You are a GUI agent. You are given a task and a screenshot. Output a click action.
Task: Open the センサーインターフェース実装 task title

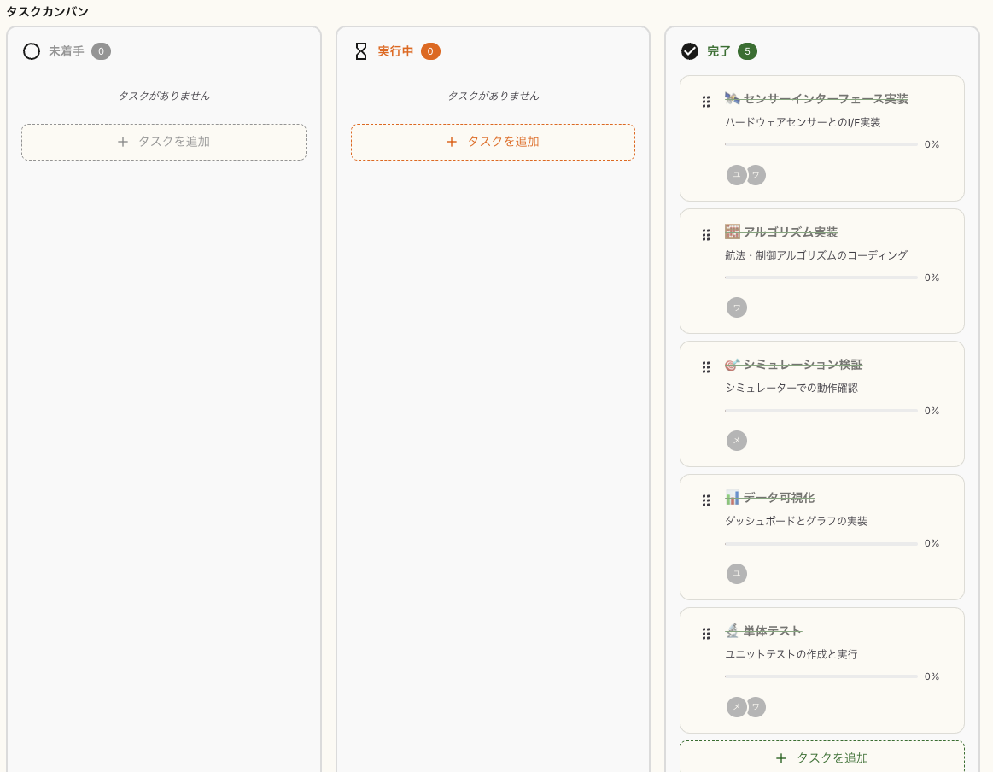coord(825,99)
